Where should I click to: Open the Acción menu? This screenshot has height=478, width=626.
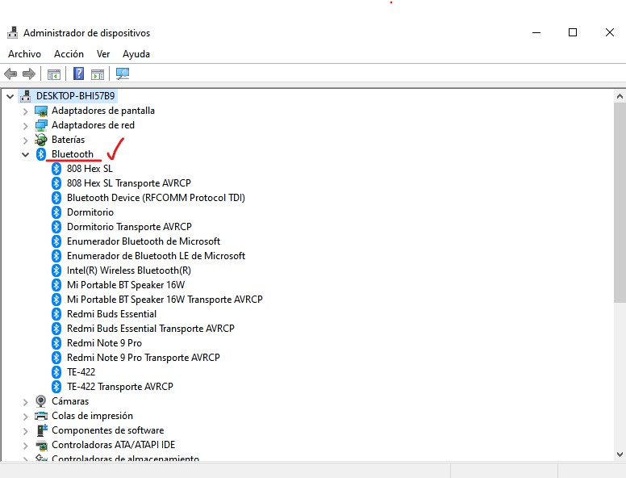(69, 54)
